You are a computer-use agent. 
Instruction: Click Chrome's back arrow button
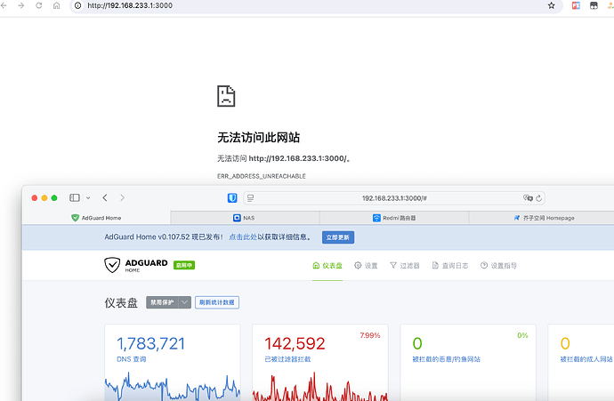click(4, 5)
